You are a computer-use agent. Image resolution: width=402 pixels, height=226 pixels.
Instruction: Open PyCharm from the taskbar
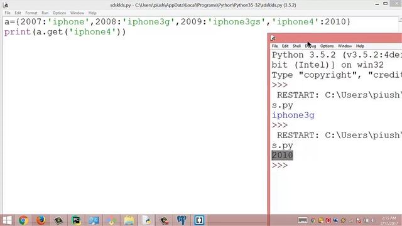click(x=76, y=220)
